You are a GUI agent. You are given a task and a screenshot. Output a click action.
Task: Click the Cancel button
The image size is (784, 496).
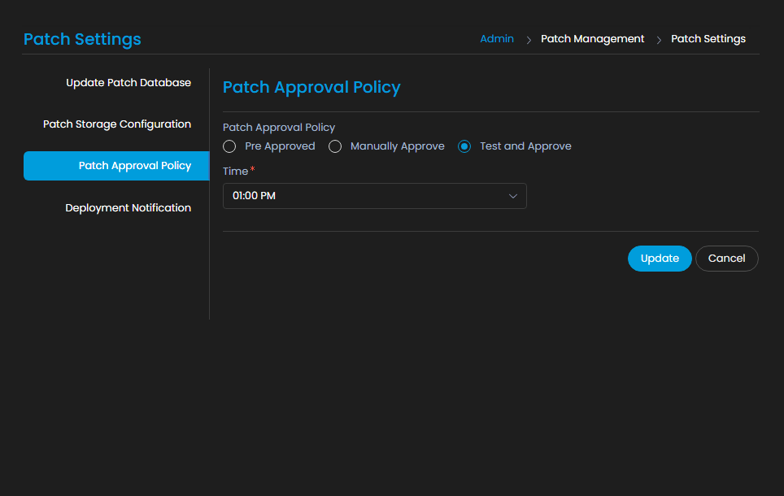pyautogui.click(x=726, y=259)
